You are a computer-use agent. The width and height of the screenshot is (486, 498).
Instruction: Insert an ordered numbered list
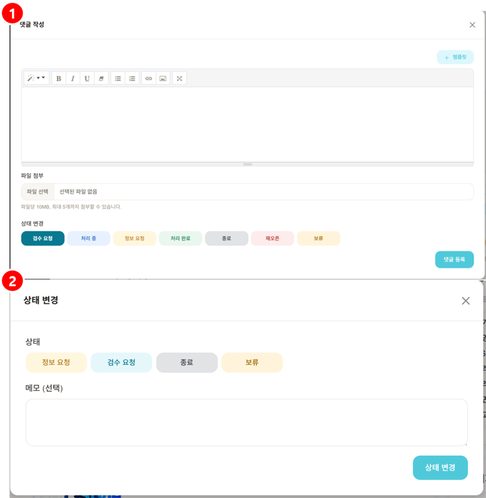click(x=132, y=78)
